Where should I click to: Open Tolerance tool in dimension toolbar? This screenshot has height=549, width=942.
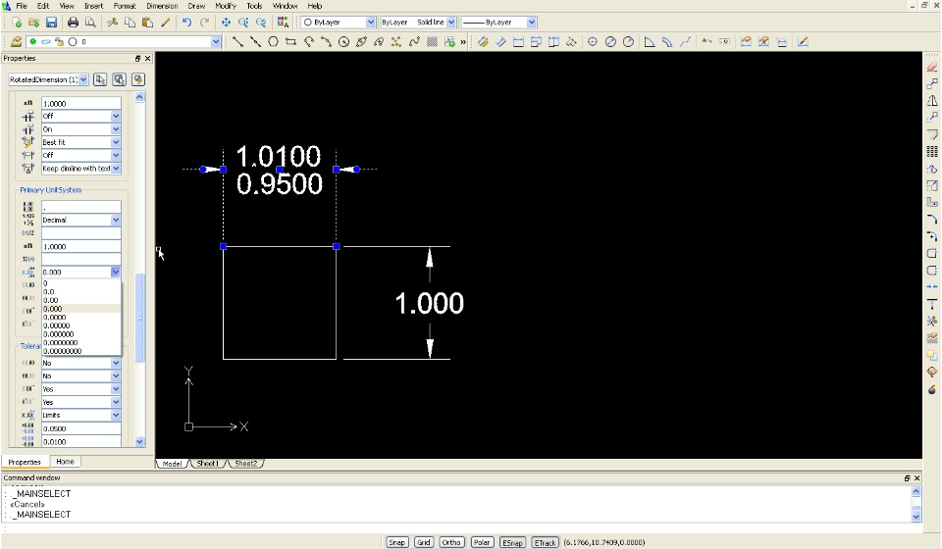coord(725,41)
